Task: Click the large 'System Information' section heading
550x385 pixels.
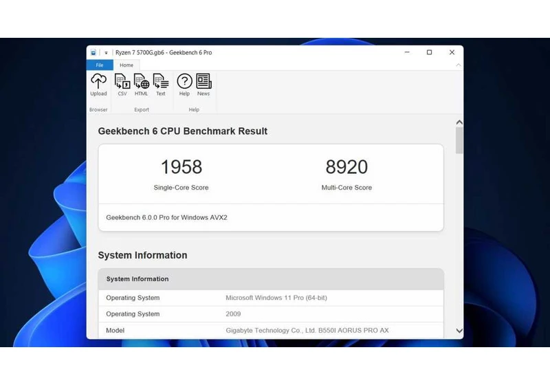Action: tap(142, 255)
